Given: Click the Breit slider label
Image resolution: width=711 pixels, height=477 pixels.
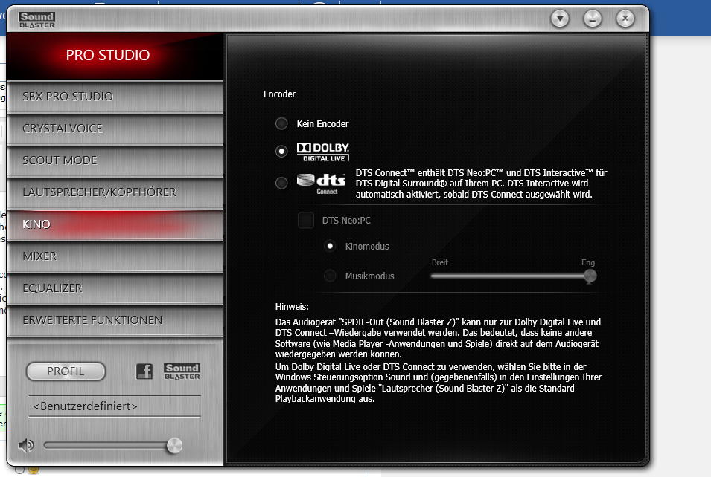Looking at the screenshot, I should coord(440,262).
